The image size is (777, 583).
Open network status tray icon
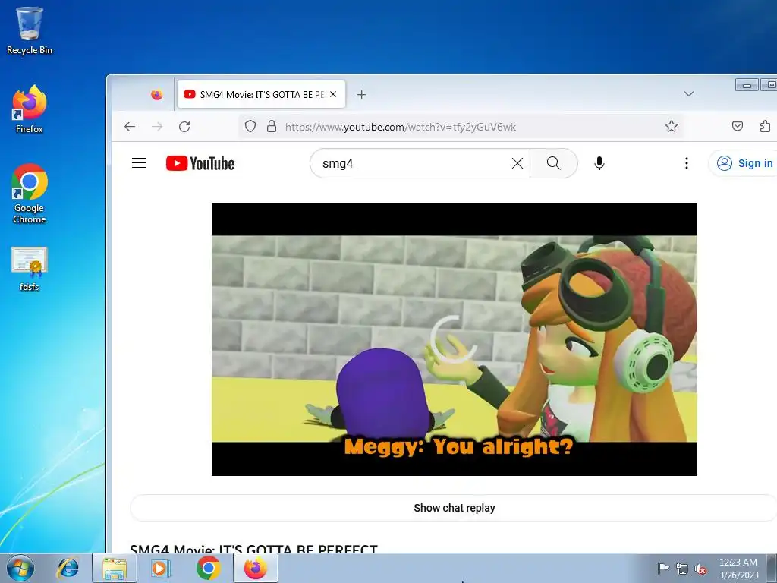click(x=682, y=569)
